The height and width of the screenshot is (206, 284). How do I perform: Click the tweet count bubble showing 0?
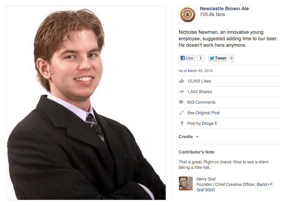point(231,58)
